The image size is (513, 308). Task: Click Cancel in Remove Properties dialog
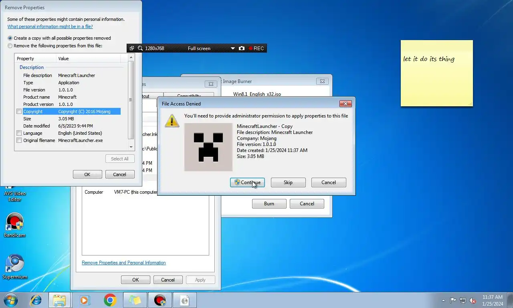pos(120,174)
